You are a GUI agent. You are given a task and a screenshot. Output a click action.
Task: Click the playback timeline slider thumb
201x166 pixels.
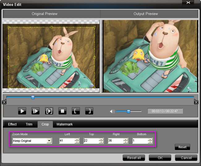pyautogui.click(x=33, y=97)
